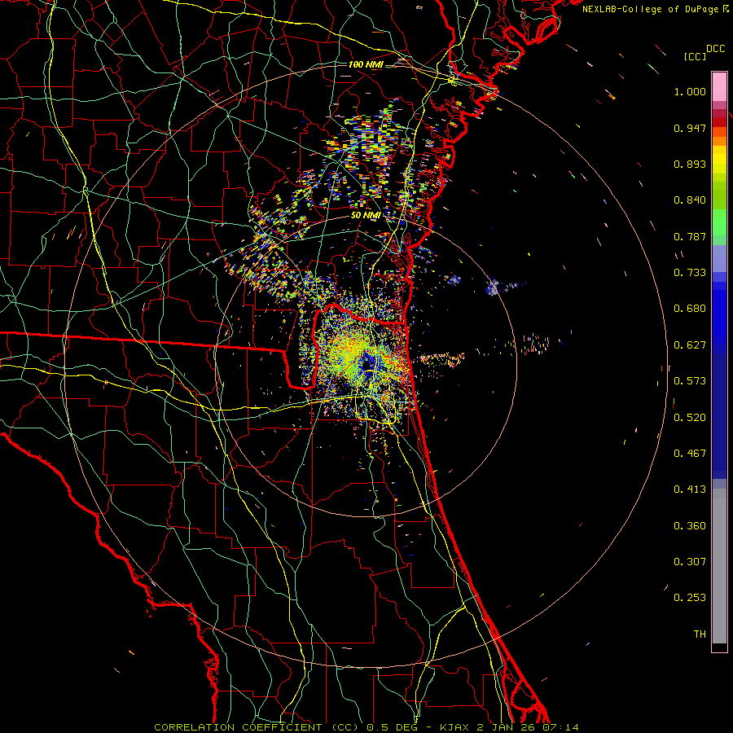This screenshot has width=733, height=733.
Task: Click the [CC] label above the color scale
Action: tap(695, 56)
